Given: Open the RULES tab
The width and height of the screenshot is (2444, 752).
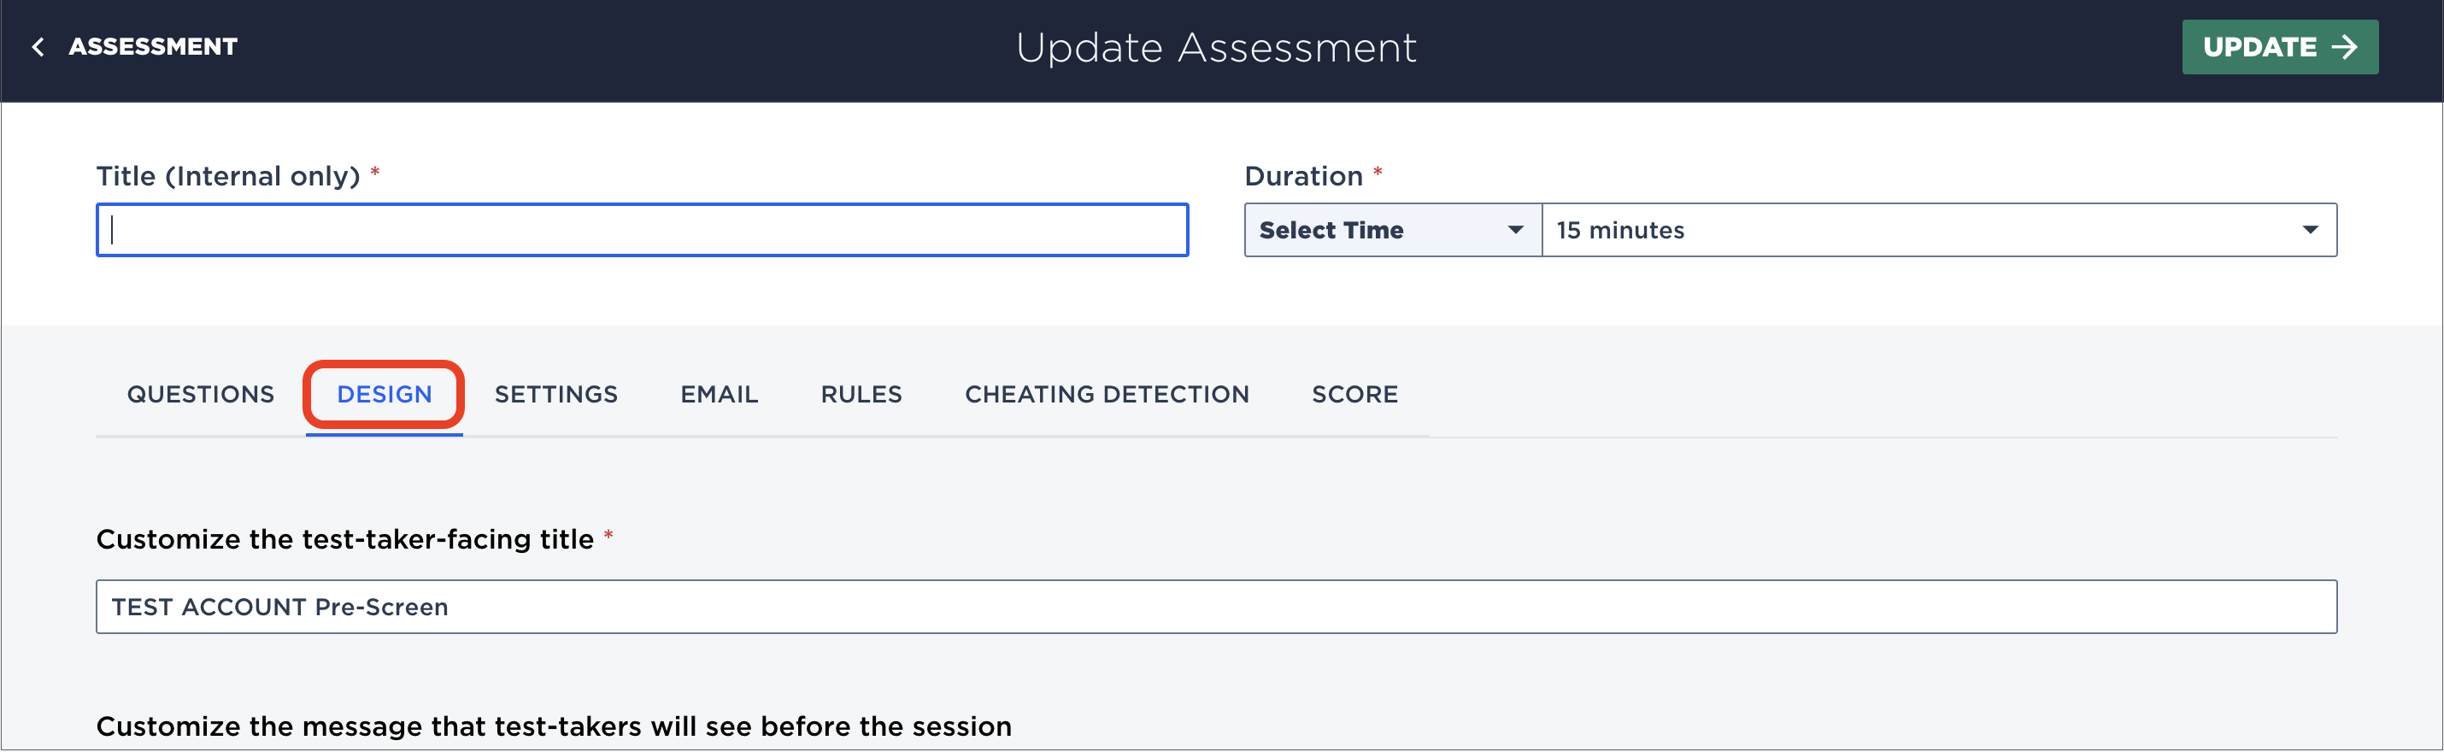Looking at the screenshot, I should (x=861, y=394).
